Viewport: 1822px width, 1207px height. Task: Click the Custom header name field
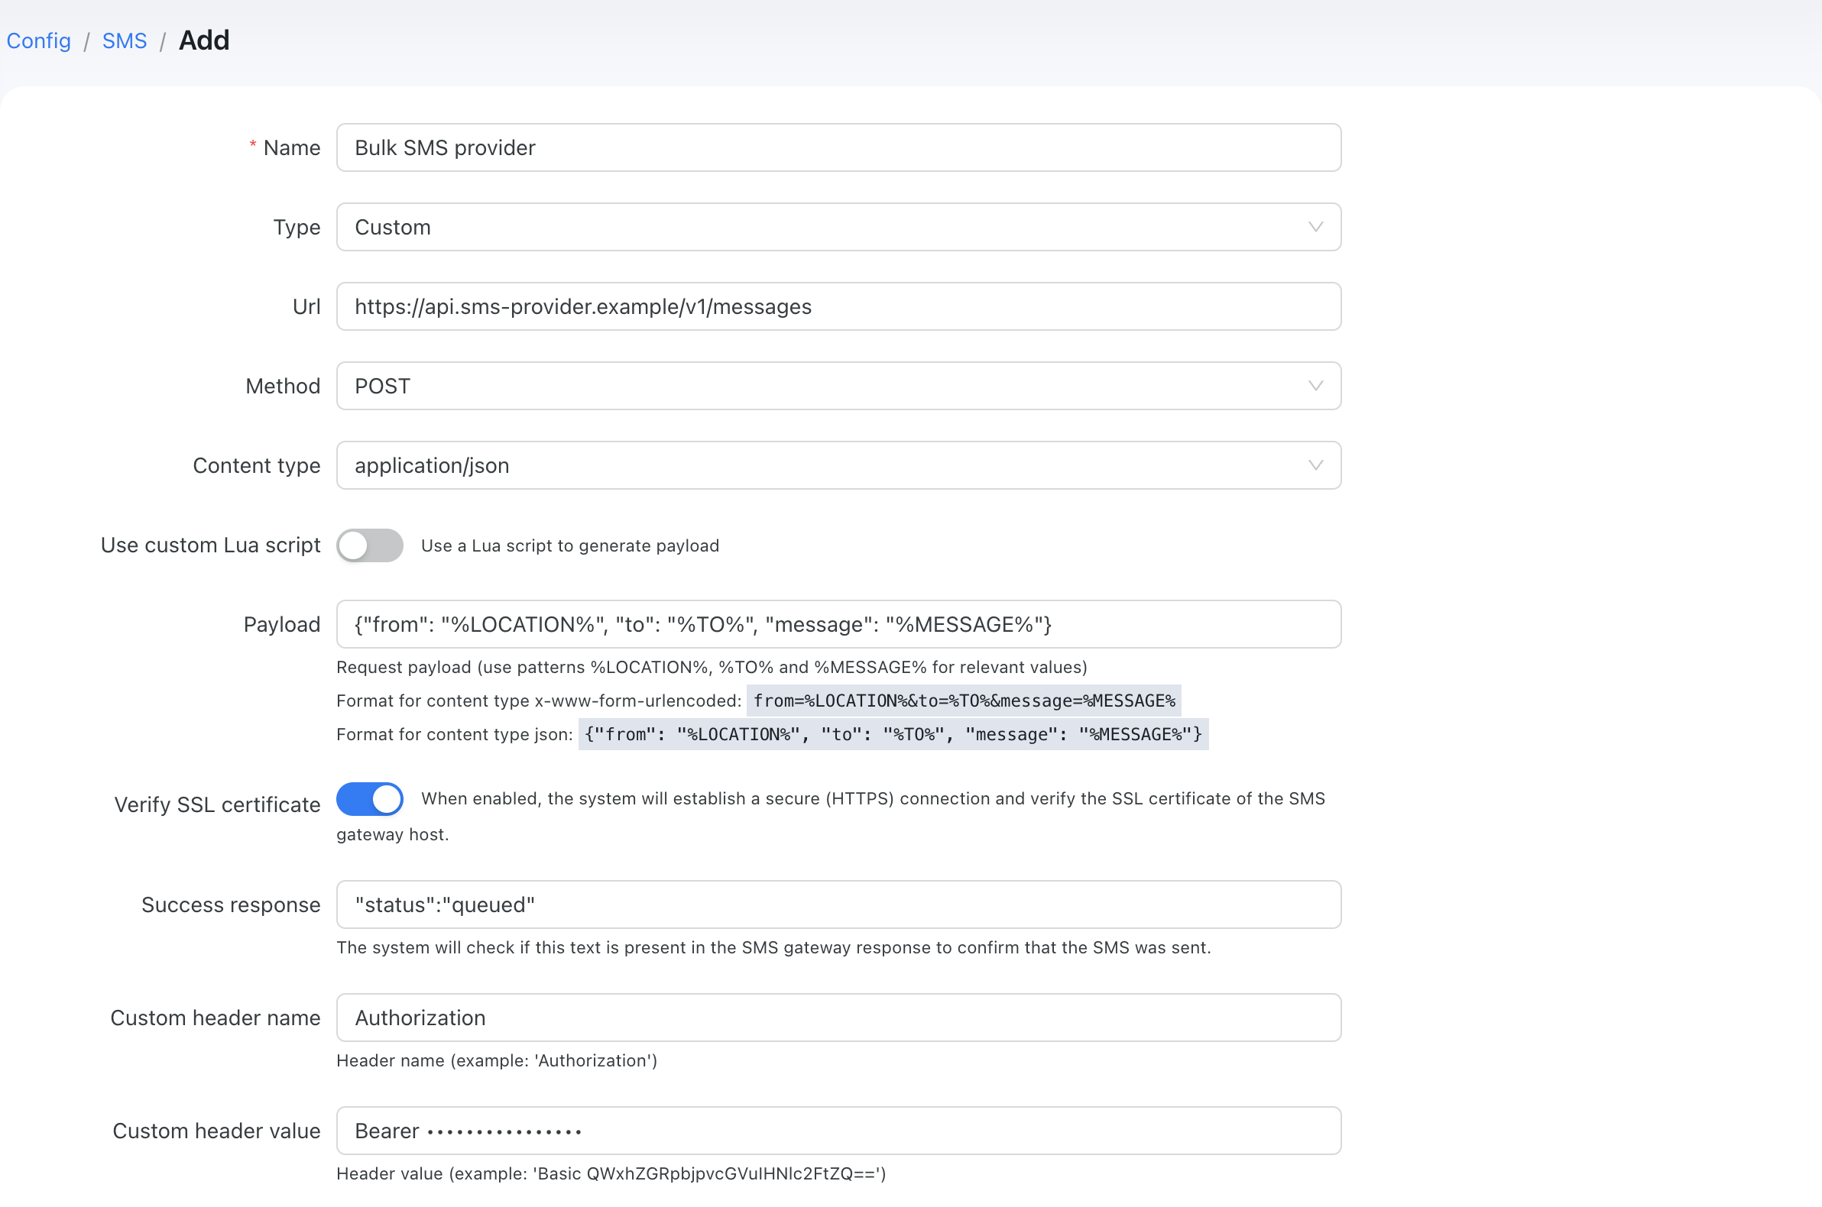pos(838,1018)
